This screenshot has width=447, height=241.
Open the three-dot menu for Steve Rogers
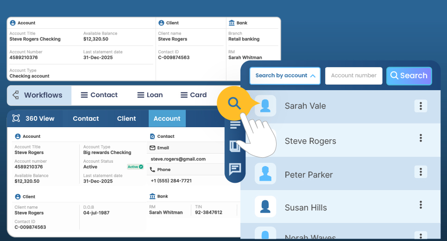tap(421, 138)
